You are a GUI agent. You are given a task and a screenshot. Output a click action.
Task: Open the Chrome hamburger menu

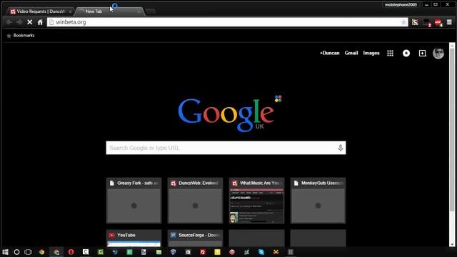[x=449, y=22]
